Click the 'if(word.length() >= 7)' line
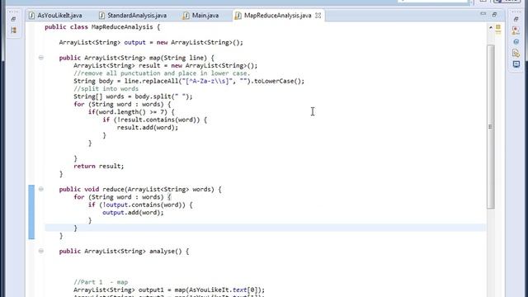Viewport: 528px width, 297px height. click(131, 112)
